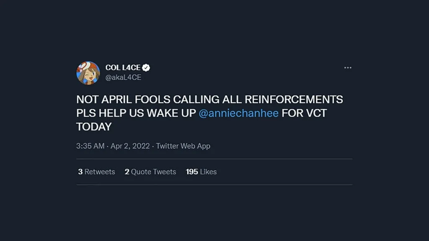
Task: Visit the @akaL4CE handle profile
Action: pyautogui.click(x=124, y=77)
